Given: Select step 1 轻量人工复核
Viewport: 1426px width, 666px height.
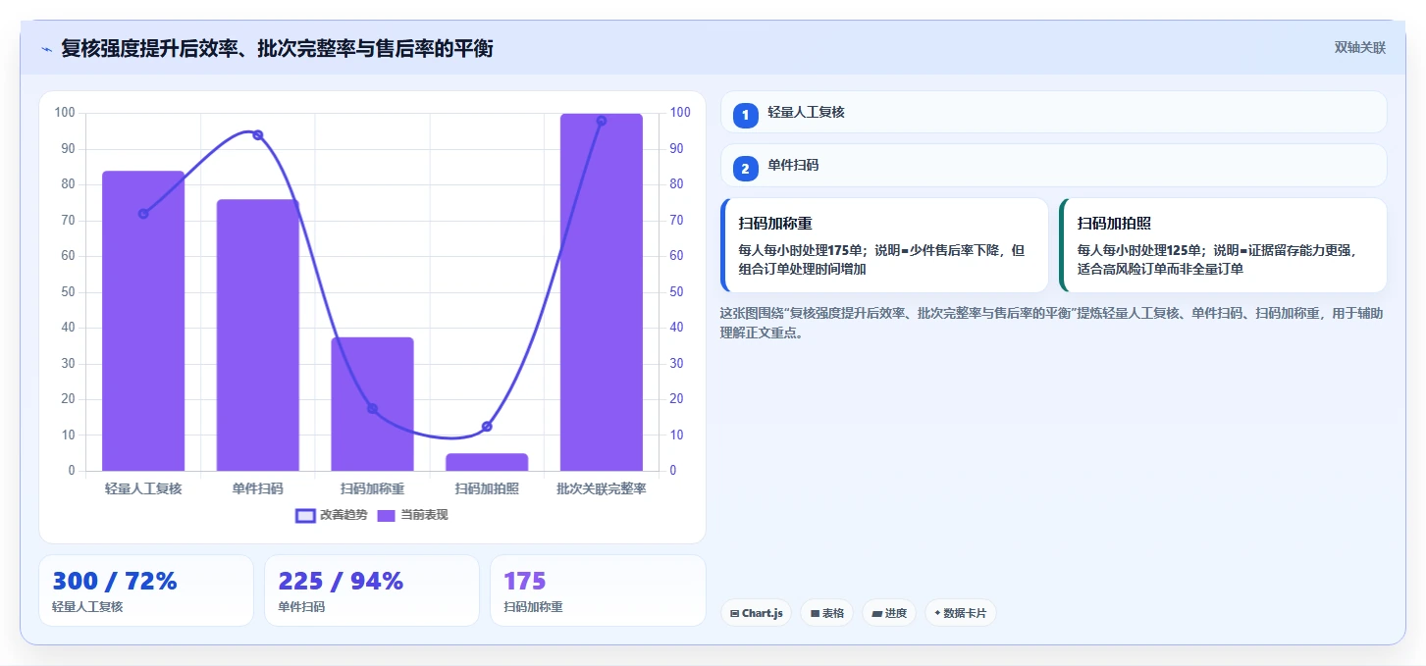Looking at the screenshot, I should 1053,113.
